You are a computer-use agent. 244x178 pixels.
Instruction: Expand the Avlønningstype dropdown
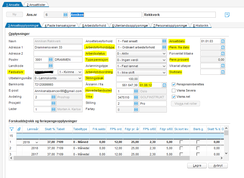click(164, 66)
